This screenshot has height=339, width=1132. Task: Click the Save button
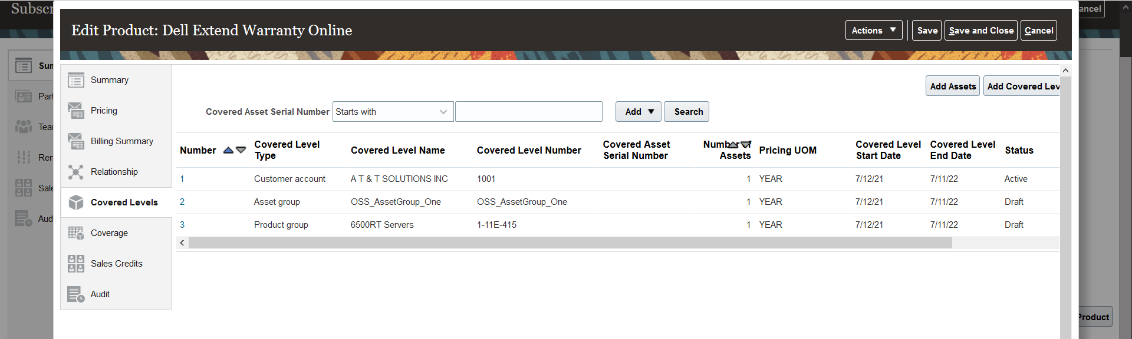coord(927,31)
